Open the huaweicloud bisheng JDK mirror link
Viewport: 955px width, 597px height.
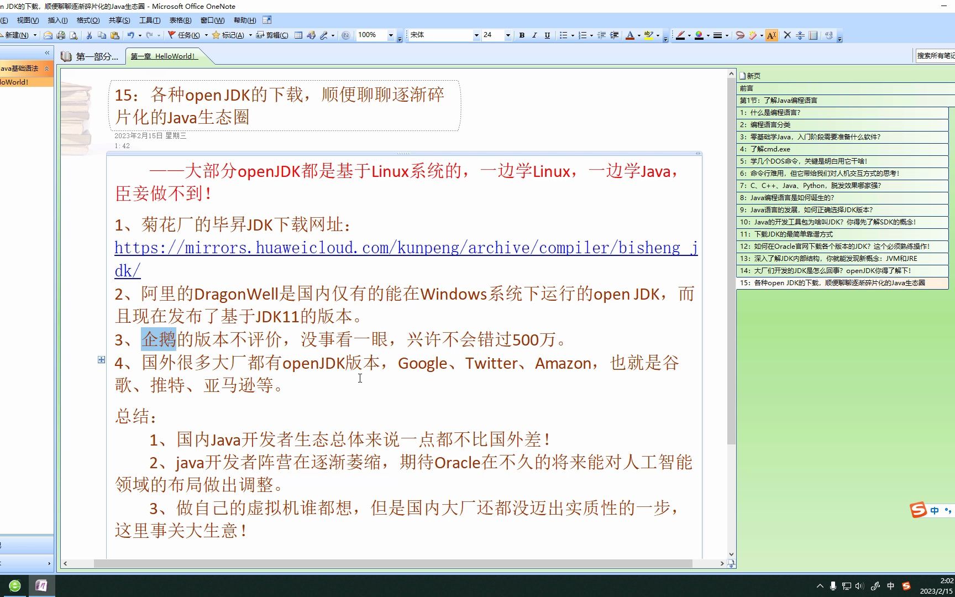[x=406, y=259]
